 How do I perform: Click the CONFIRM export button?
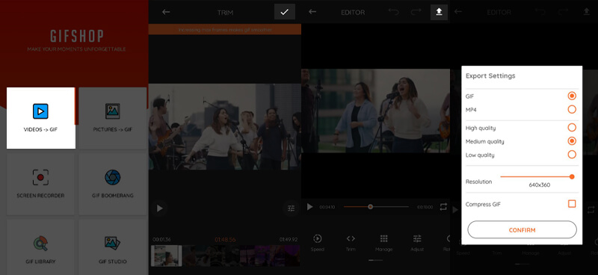click(522, 230)
